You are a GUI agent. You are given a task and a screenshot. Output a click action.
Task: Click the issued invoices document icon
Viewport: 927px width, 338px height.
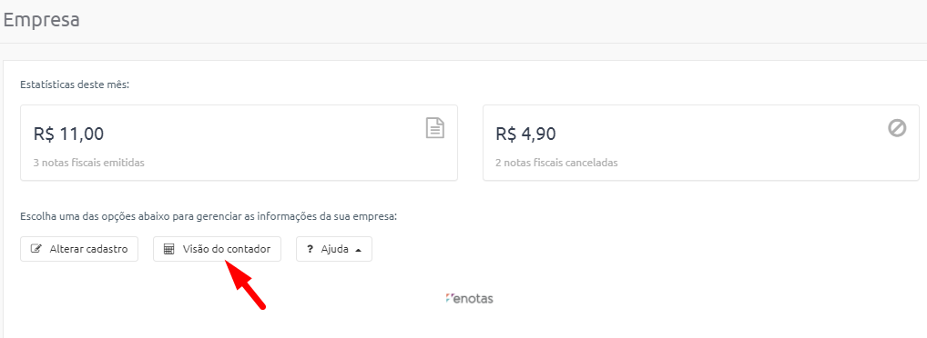point(435,128)
